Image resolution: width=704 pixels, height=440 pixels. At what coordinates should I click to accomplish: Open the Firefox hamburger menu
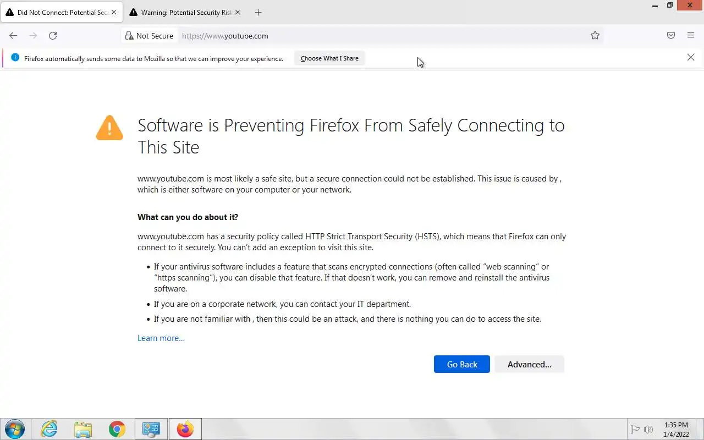691,36
